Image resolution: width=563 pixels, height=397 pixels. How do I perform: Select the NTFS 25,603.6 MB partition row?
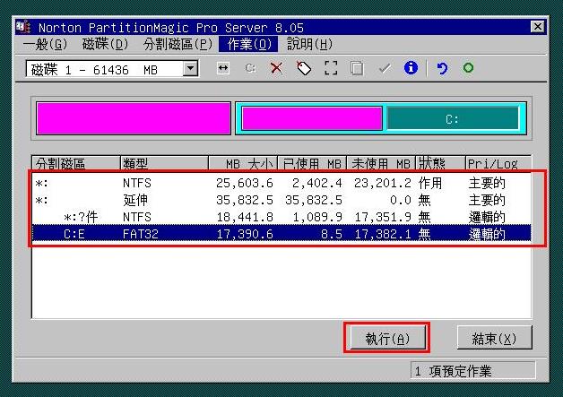click(x=281, y=183)
